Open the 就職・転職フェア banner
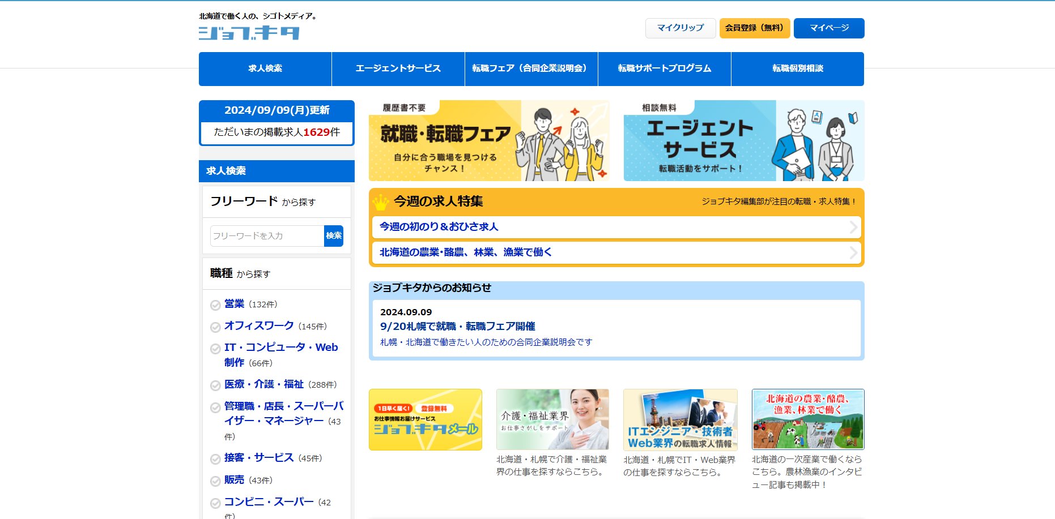 pos(488,141)
